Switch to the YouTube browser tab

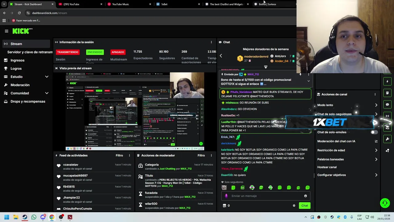click(80, 4)
